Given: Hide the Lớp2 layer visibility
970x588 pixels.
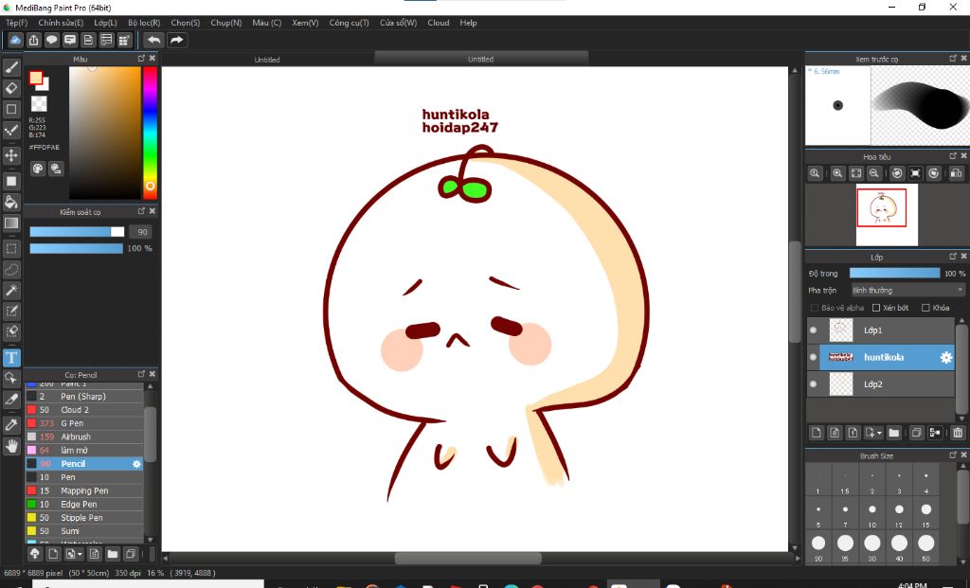Looking at the screenshot, I should [x=814, y=384].
